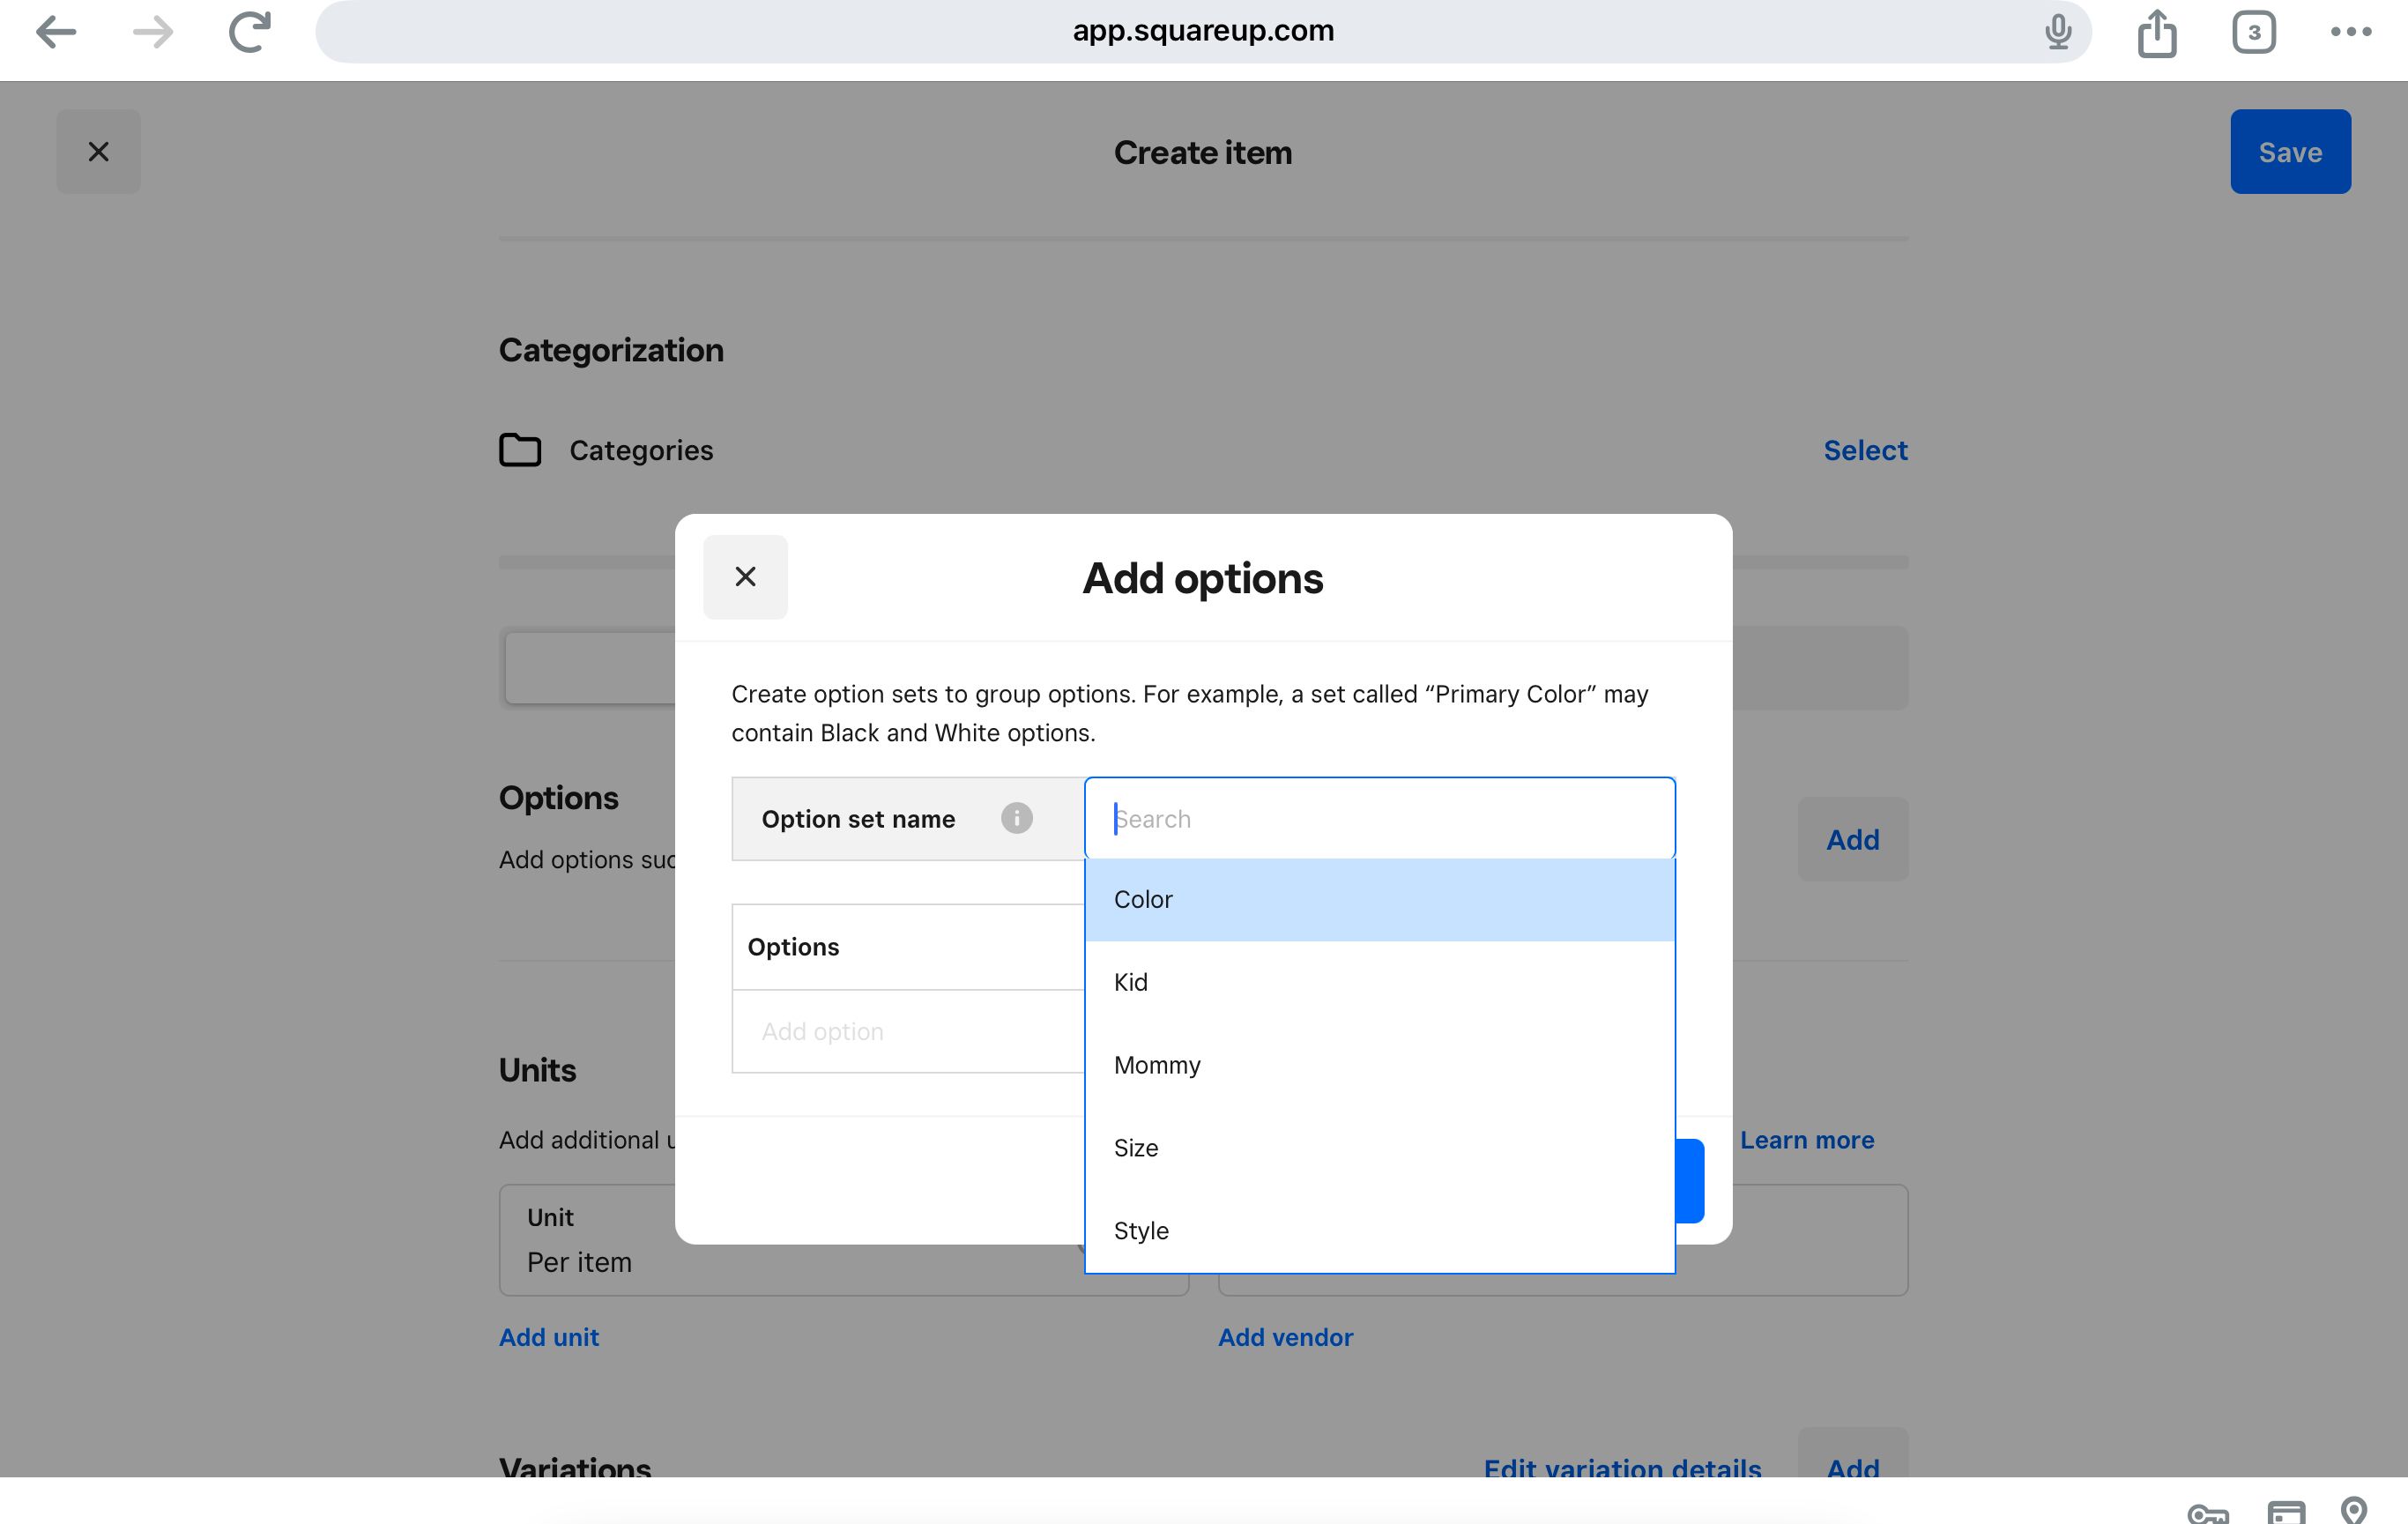Viewport: 2408px width, 1524px height.
Task: Click the browser forward arrow
Action: [x=152, y=32]
